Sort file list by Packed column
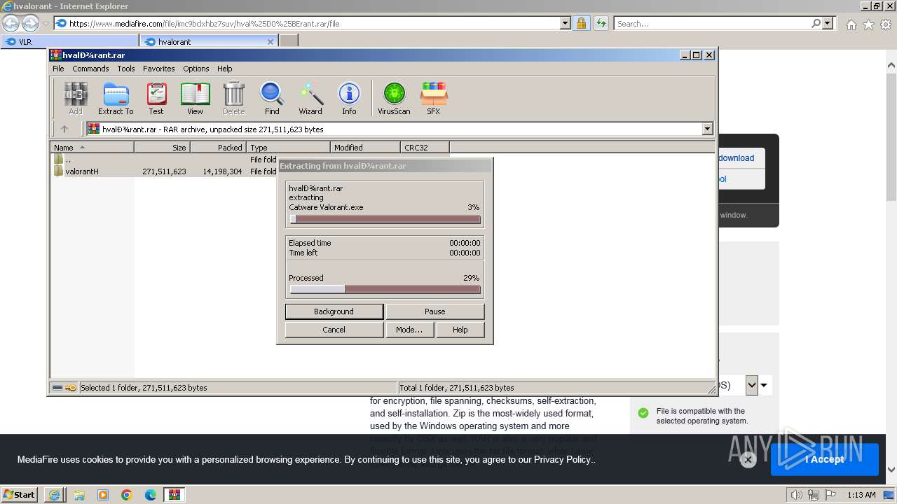Viewport: 897px width, 504px height. [x=218, y=147]
